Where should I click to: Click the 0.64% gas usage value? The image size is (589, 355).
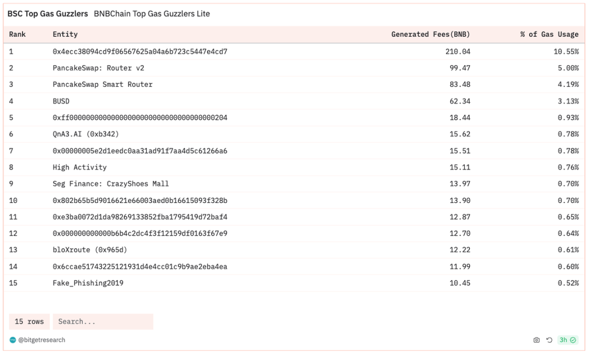click(x=569, y=234)
